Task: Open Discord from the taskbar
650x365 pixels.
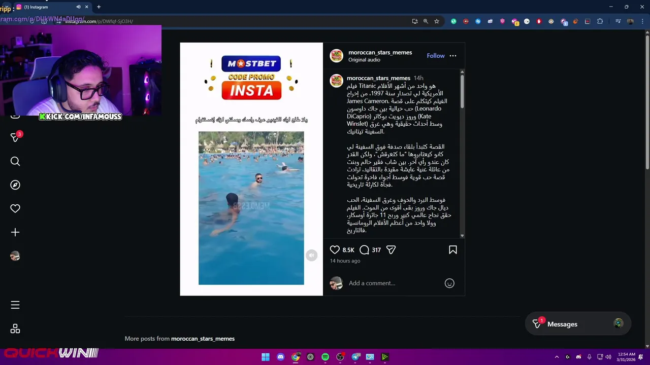Action: pyautogui.click(x=280, y=357)
